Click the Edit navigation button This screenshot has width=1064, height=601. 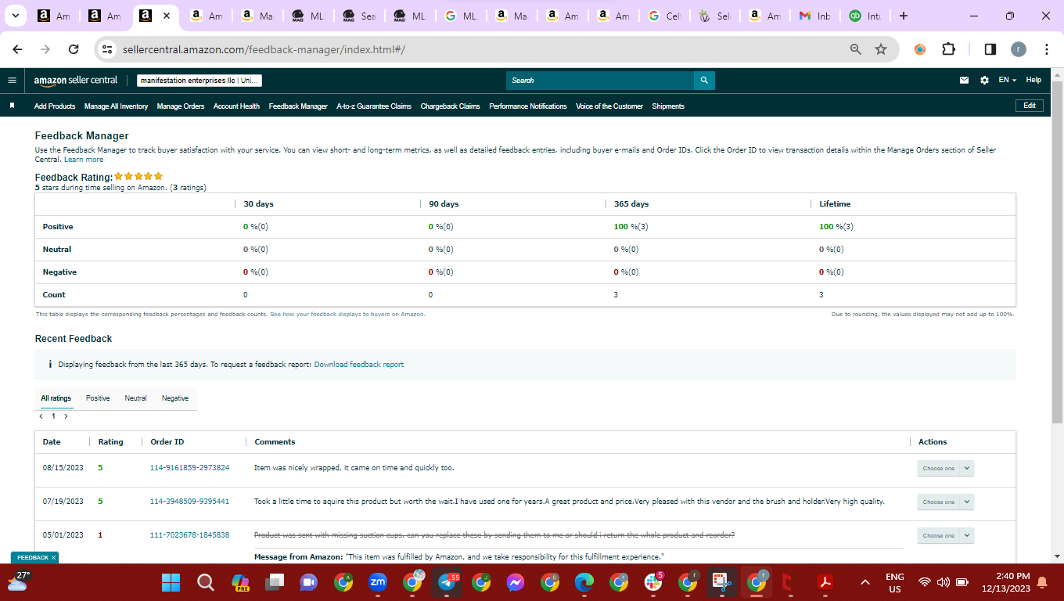coord(1029,106)
